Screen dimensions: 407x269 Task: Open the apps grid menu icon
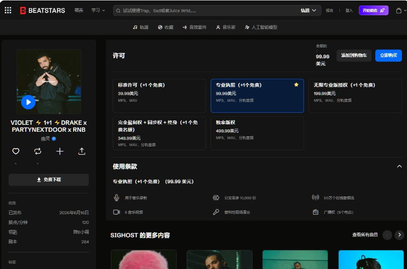click(8, 10)
